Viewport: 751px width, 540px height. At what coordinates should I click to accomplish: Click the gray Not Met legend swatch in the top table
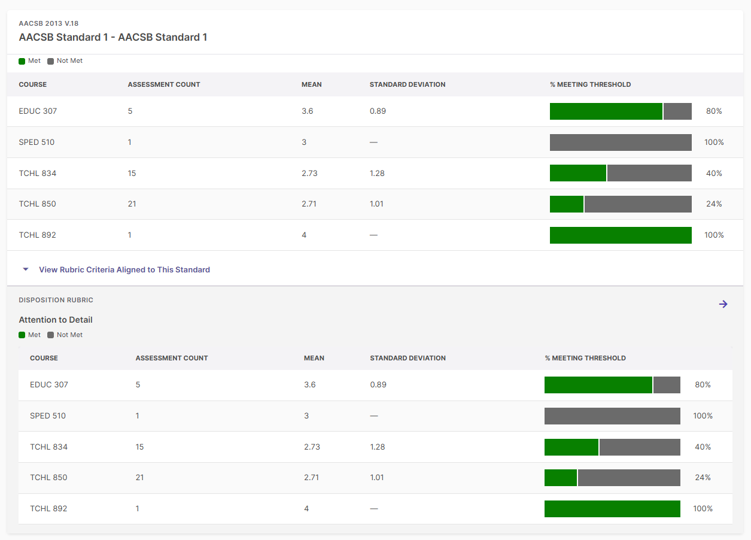51,61
